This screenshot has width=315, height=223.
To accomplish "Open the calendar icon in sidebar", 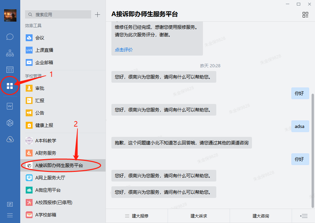I will [x=10, y=70].
